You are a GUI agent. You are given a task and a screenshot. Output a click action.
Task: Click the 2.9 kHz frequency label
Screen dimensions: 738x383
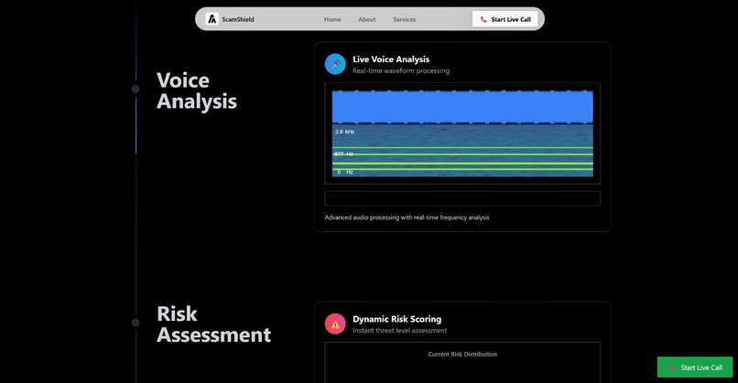[x=344, y=132]
